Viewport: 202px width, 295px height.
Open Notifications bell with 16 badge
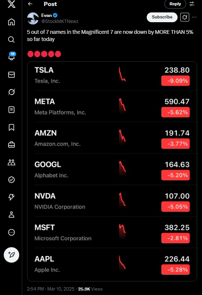12,56
